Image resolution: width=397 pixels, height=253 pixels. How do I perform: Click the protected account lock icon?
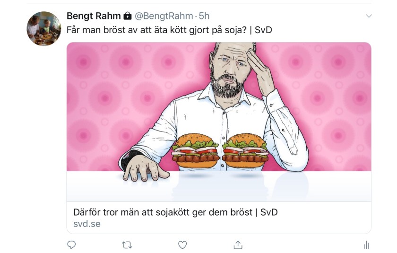(127, 16)
